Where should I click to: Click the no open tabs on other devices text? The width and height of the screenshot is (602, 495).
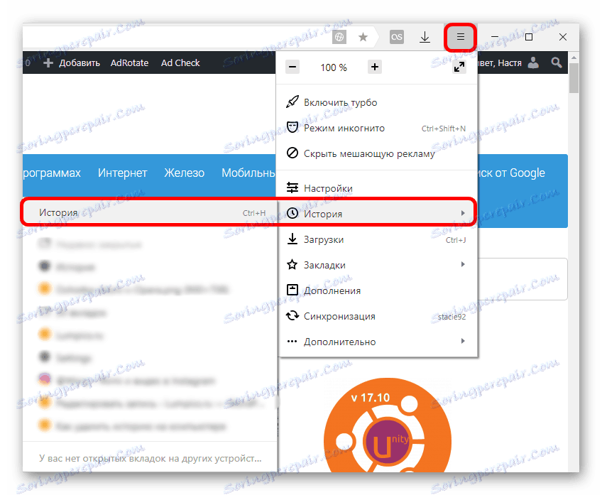click(x=150, y=459)
